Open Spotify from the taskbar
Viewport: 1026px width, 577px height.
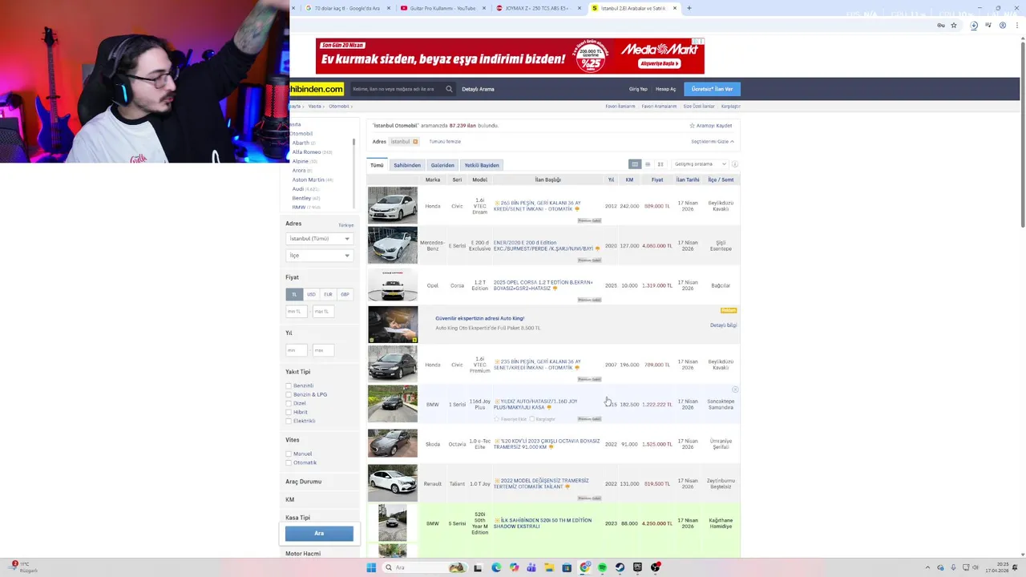[x=602, y=567]
